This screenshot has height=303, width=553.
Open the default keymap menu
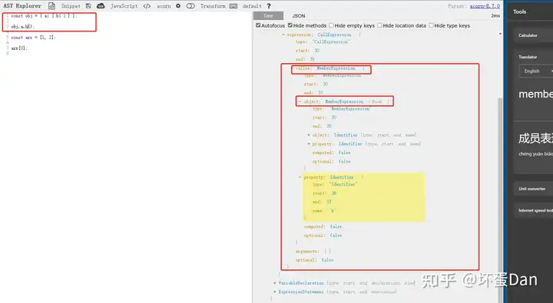(252, 6)
